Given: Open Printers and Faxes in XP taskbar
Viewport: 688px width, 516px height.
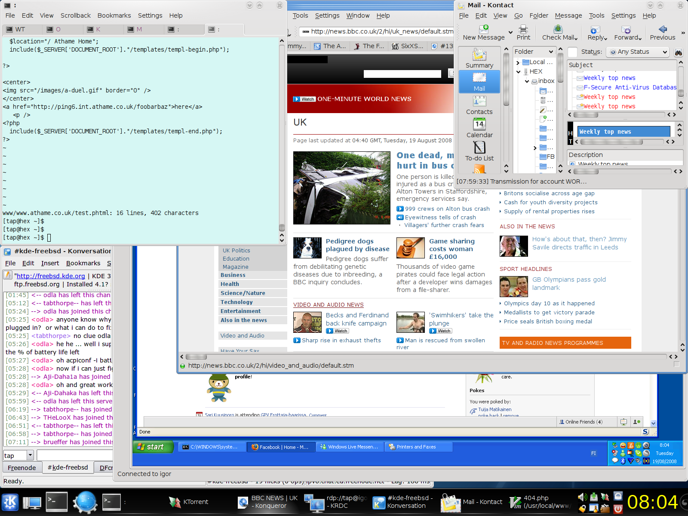Looking at the screenshot, I should pos(418,447).
